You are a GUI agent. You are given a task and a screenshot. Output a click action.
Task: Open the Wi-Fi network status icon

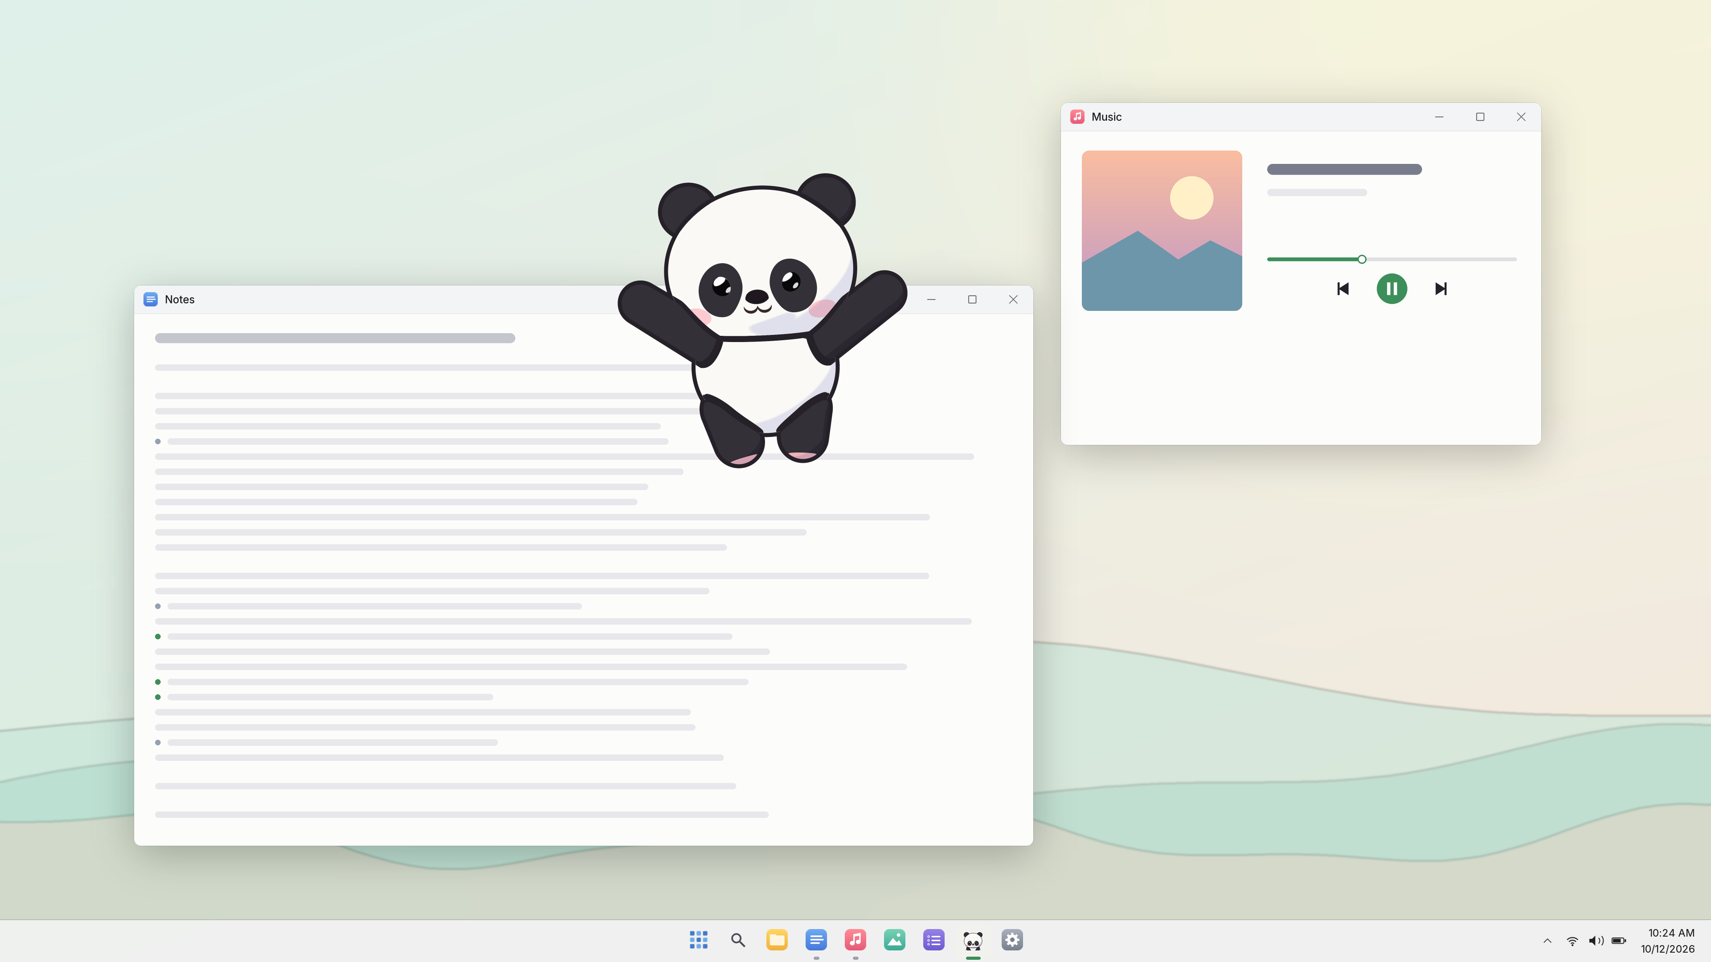pos(1572,941)
